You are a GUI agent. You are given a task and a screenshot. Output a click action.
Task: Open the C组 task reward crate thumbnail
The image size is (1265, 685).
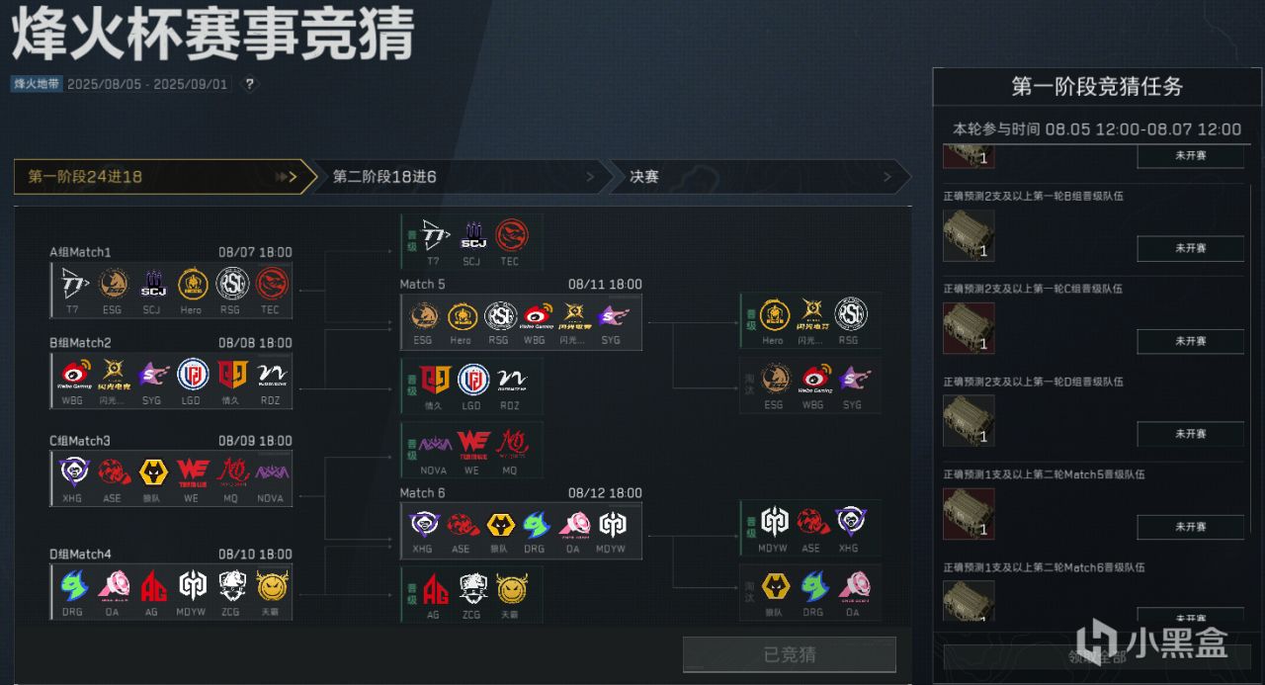[x=969, y=328]
